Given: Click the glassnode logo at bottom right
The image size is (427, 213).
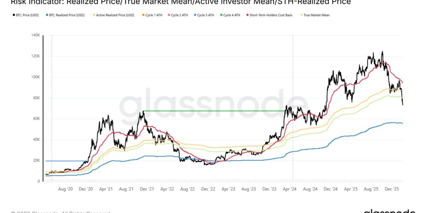Looking at the screenshot, I should (390, 211).
